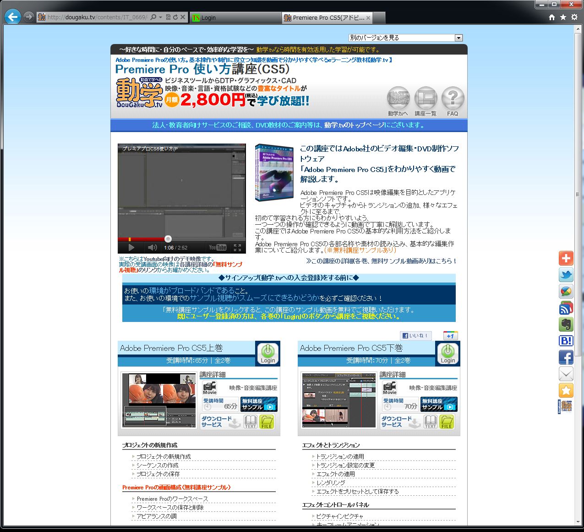Click the Premiere Pro CS5 box thumbnail
The image size is (584, 532).
point(275,172)
